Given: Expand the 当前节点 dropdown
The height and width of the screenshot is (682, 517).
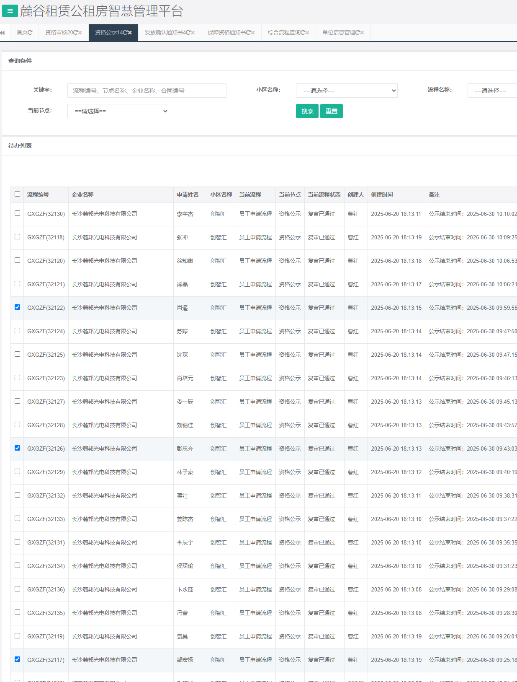Looking at the screenshot, I should (118, 111).
